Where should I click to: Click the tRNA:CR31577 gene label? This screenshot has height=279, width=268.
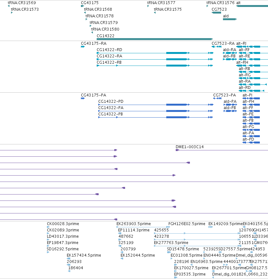click(161, 3)
